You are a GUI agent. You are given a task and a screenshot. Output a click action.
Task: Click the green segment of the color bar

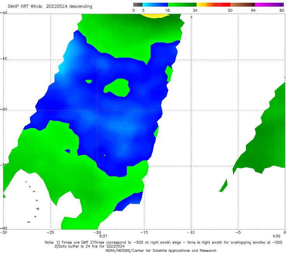tap(182, 5)
